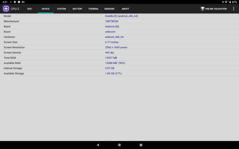Select the Screen Density label
This screenshot has height=149, width=239.
click(12, 53)
